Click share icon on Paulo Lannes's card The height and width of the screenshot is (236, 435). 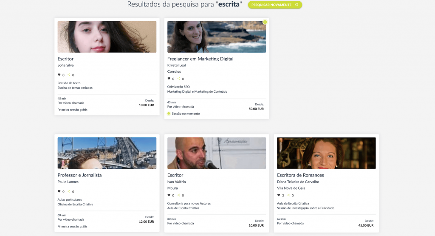[69, 191]
